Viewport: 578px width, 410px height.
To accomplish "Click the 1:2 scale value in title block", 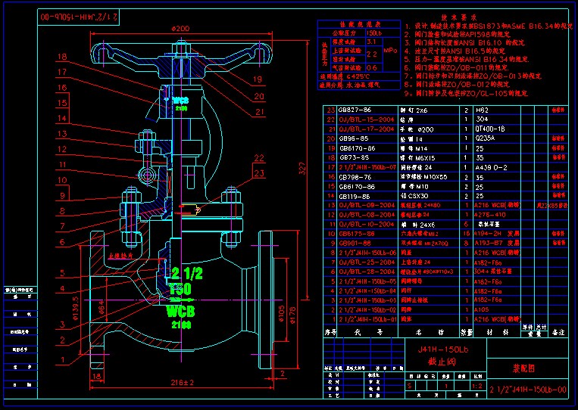I will click(x=477, y=386).
